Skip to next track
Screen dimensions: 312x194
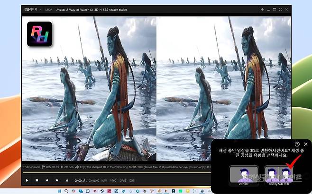56,180
